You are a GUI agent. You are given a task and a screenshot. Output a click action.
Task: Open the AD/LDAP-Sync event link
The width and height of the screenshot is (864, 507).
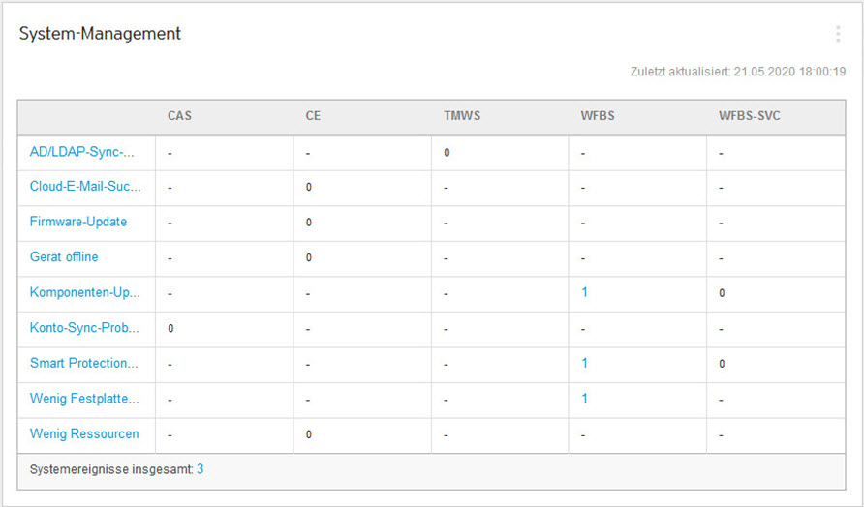tap(81, 152)
